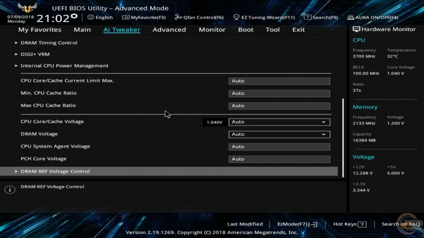The image size is (424, 238).
Task: Click 3.344 V voltage reading
Action: coord(361,190)
